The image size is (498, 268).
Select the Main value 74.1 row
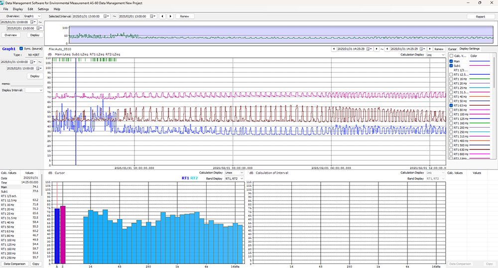coord(20,187)
